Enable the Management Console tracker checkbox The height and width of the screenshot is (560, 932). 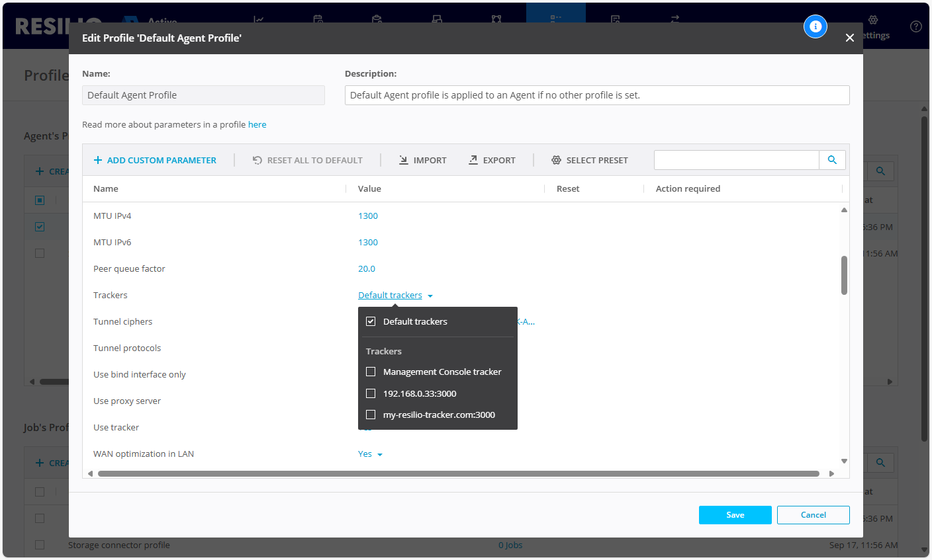click(x=371, y=372)
